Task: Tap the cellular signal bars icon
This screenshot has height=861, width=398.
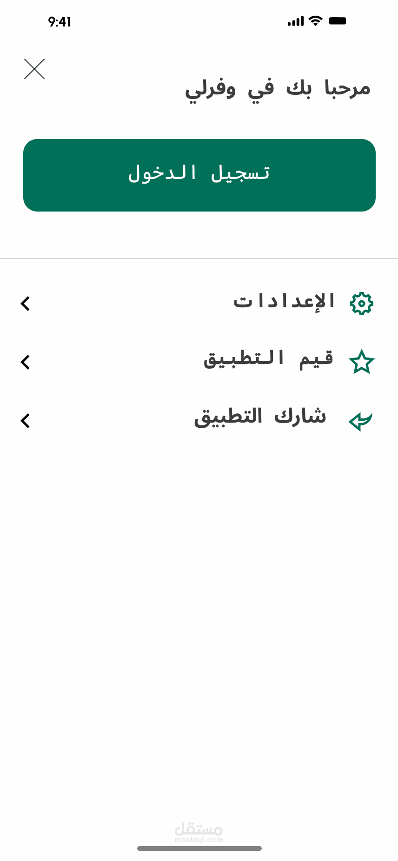Action: [x=296, y=21]
